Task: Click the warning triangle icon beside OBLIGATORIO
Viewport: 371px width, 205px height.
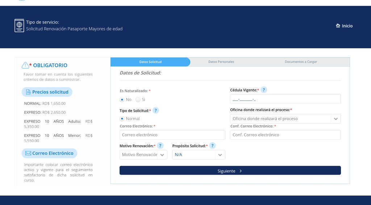Action: point(25,65)
